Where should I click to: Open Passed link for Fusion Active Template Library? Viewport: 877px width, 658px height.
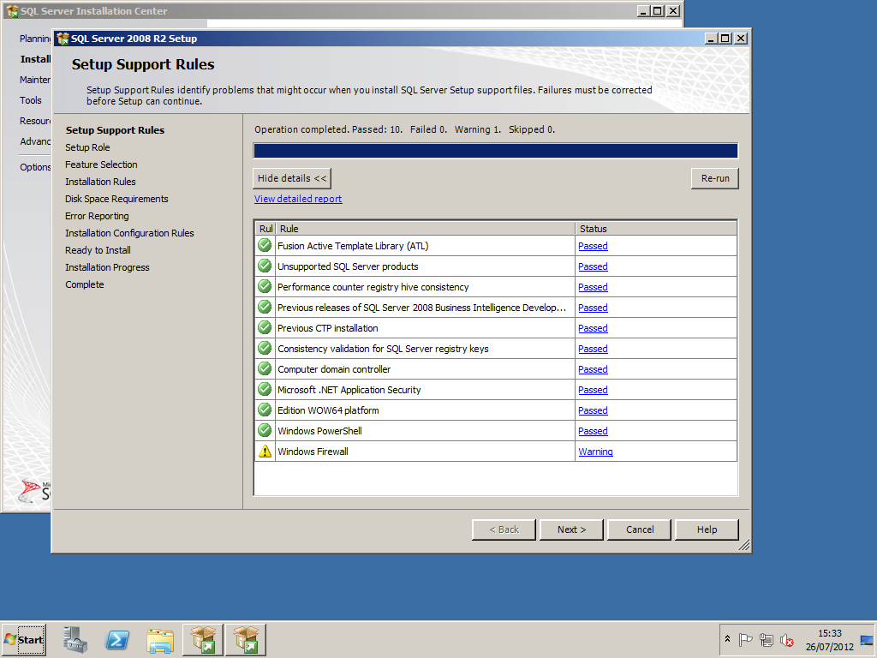click(593, 246)
